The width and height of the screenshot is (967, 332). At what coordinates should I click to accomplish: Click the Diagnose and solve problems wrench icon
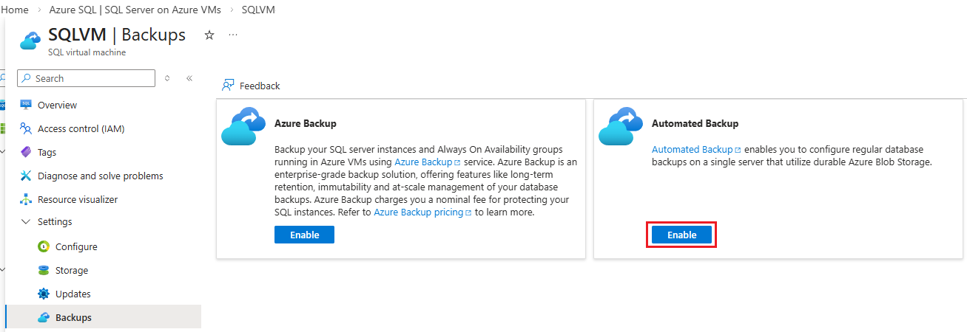pyautogui.click(x=26, y=176)
